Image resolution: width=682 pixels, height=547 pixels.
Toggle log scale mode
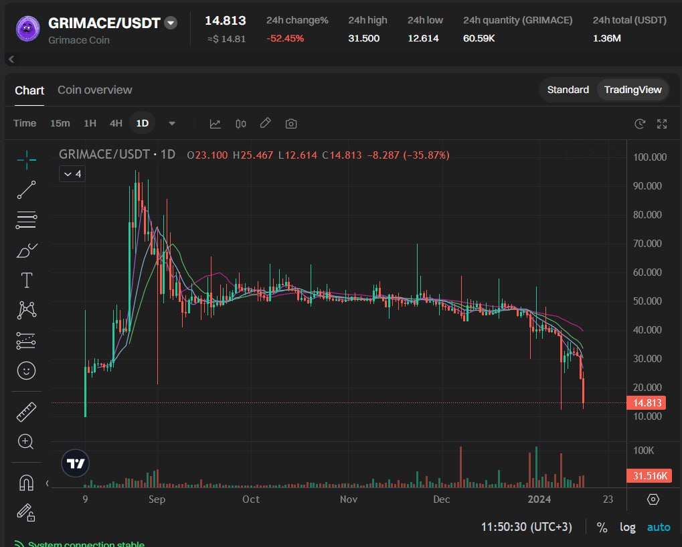[x=628, y=527]
